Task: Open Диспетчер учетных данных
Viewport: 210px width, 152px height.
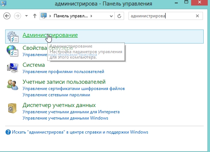Action: coord(59,105)
